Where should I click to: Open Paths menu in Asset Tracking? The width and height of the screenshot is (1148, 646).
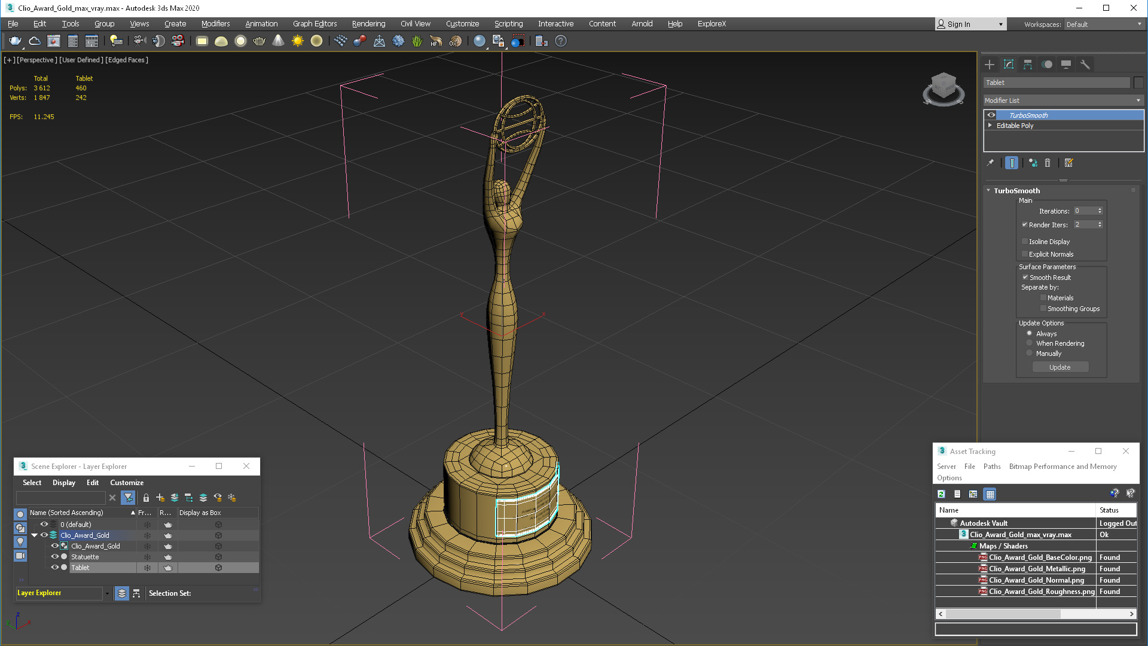[992, 467]
